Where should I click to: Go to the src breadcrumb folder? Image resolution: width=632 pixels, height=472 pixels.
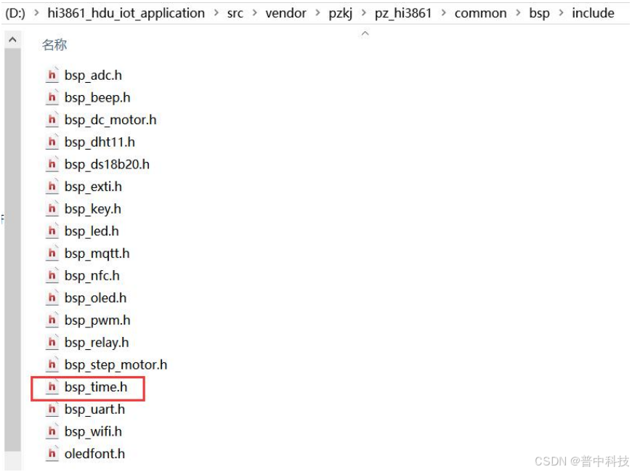click(235, 13)
